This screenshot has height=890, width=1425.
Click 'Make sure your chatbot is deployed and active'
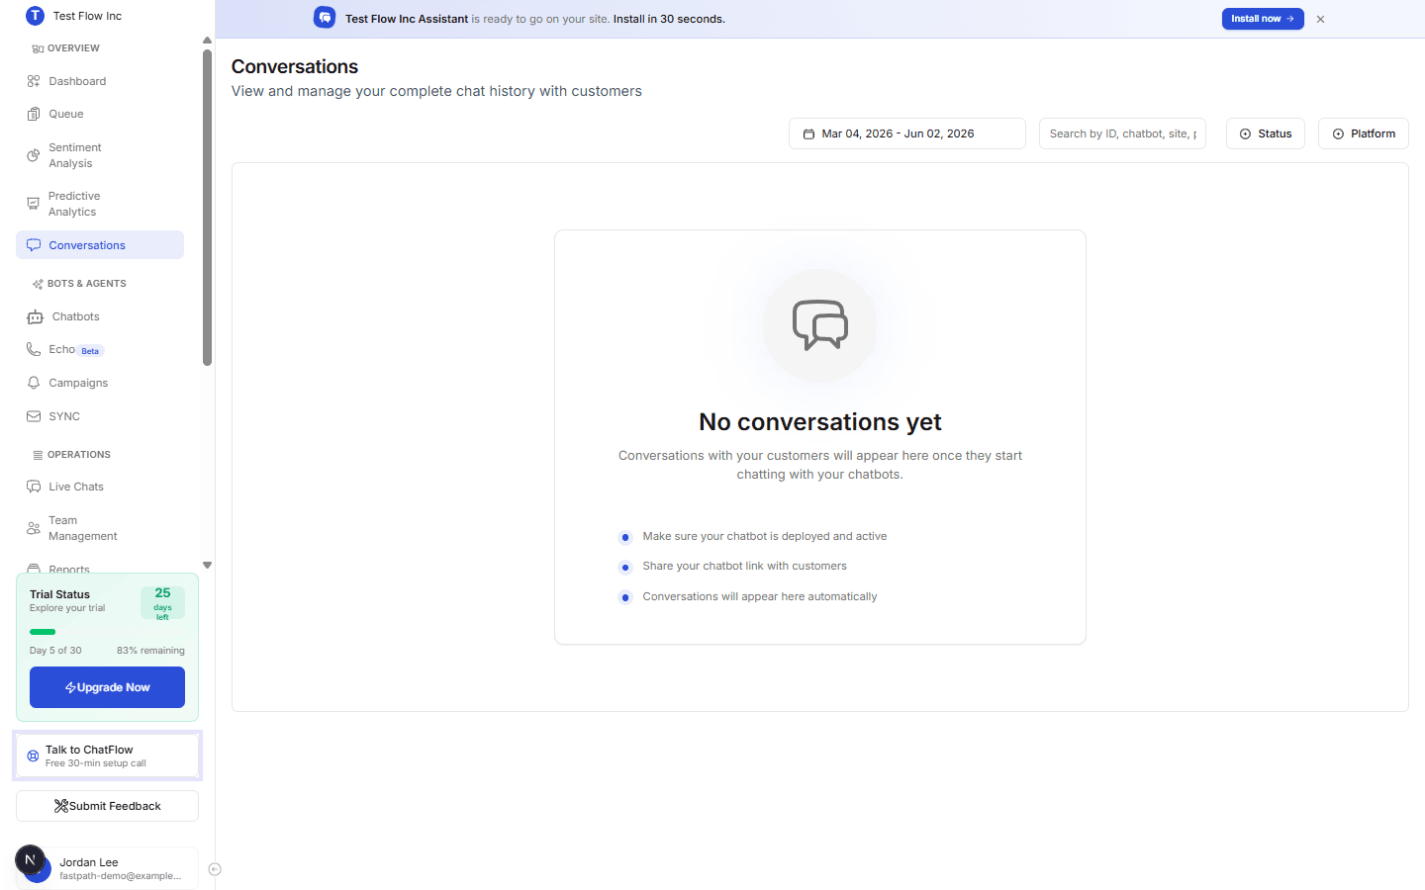(x=765, y=536)
